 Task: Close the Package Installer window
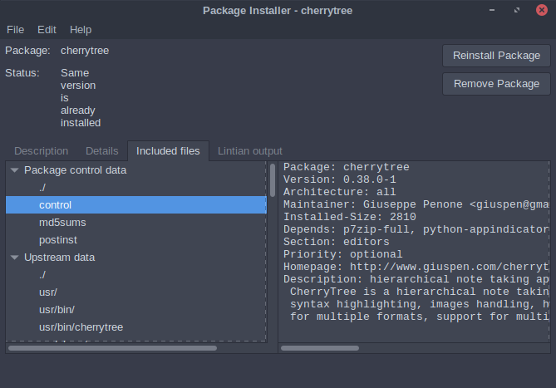pyautogui.click(x=540, y=10)
